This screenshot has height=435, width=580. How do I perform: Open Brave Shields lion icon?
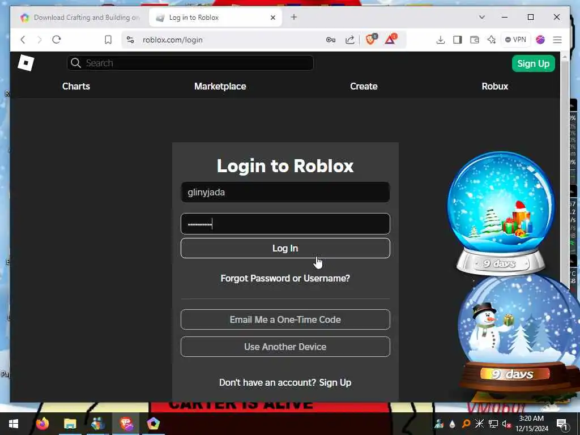point(370,39)
